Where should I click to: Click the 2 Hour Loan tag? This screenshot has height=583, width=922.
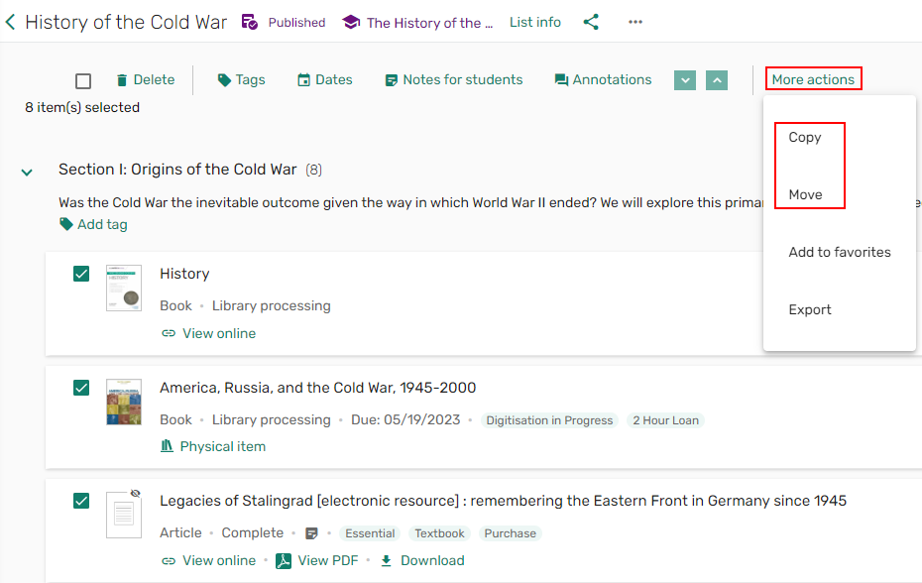[665, 420]
